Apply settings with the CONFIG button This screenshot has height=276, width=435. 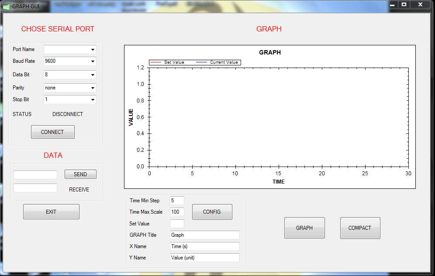[212, 212]
